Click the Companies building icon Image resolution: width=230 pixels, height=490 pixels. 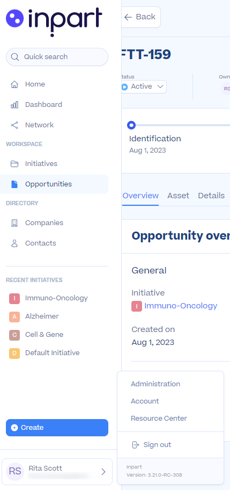point(14,223)
